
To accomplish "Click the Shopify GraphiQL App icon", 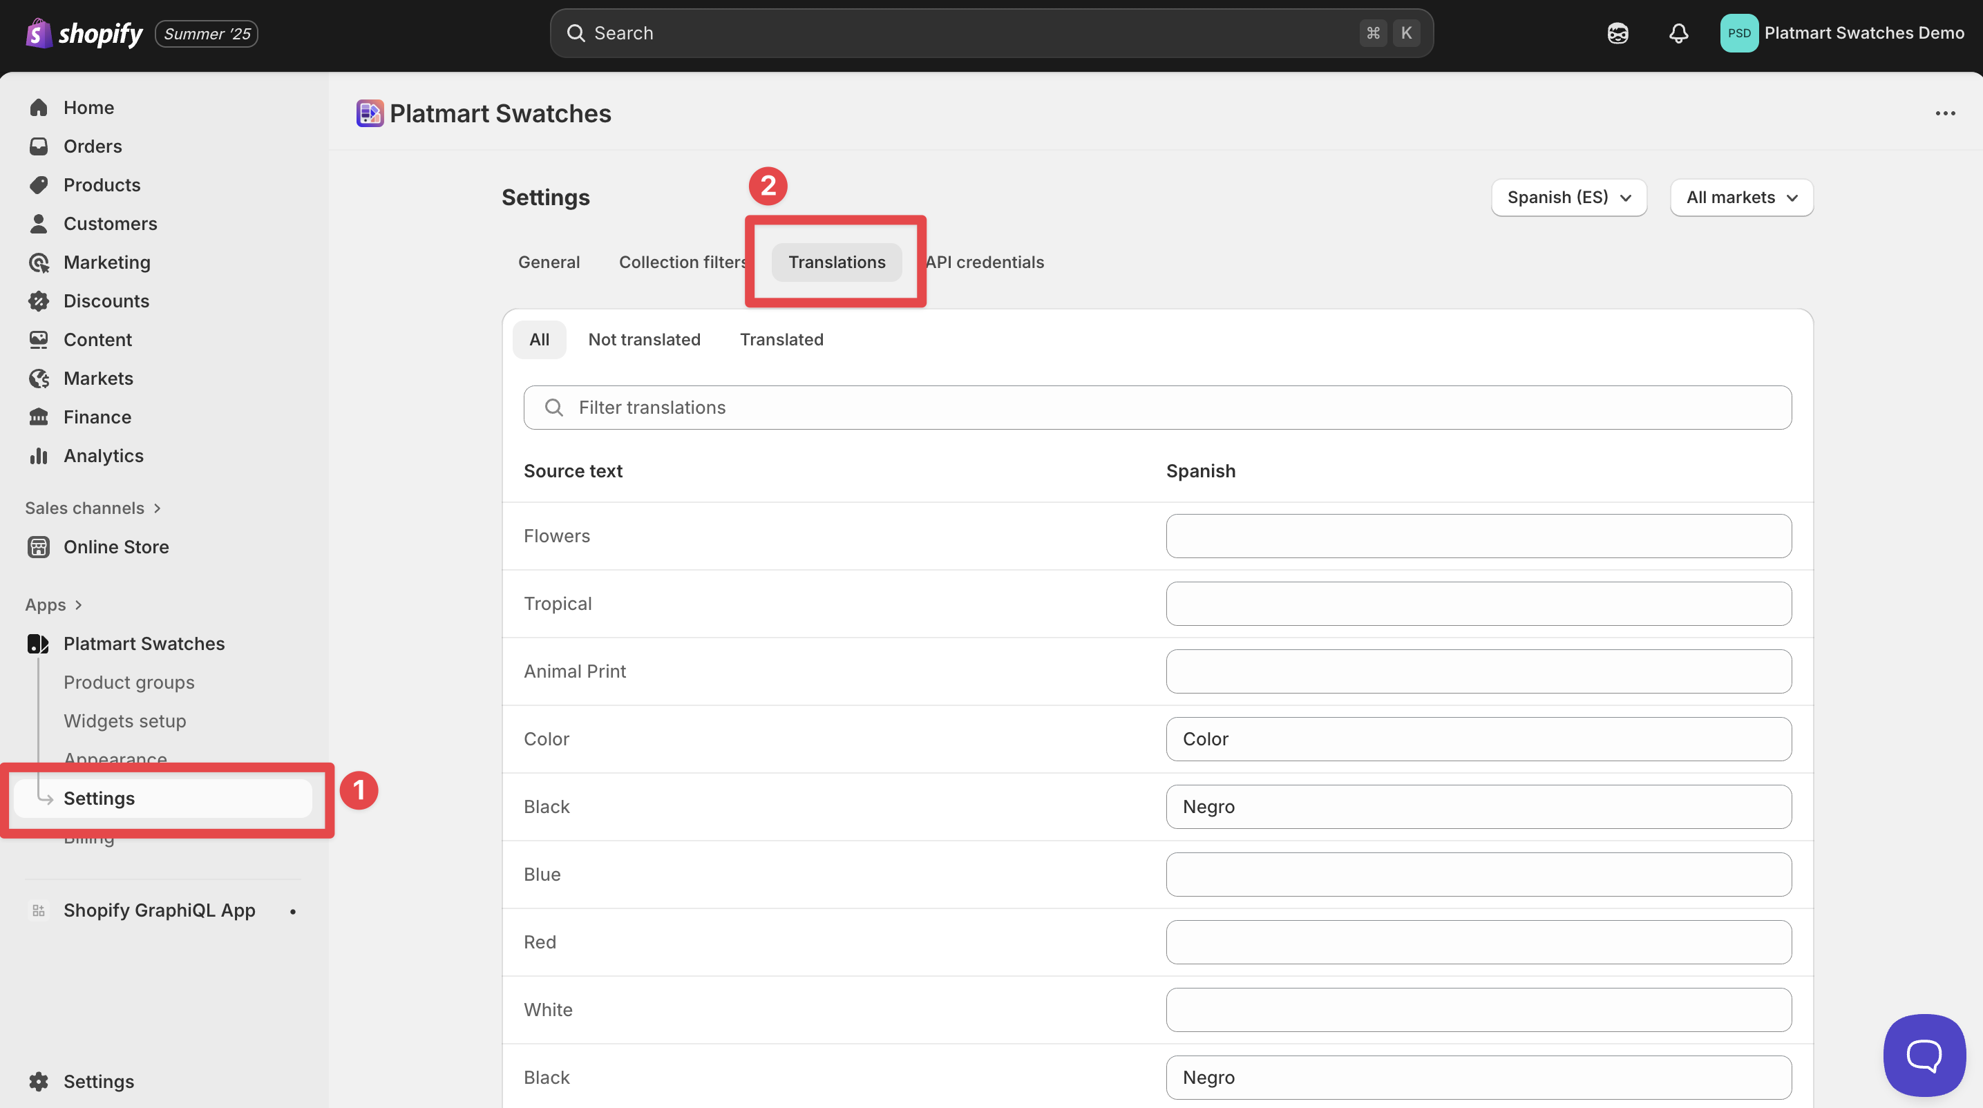I will click(39, 911).
